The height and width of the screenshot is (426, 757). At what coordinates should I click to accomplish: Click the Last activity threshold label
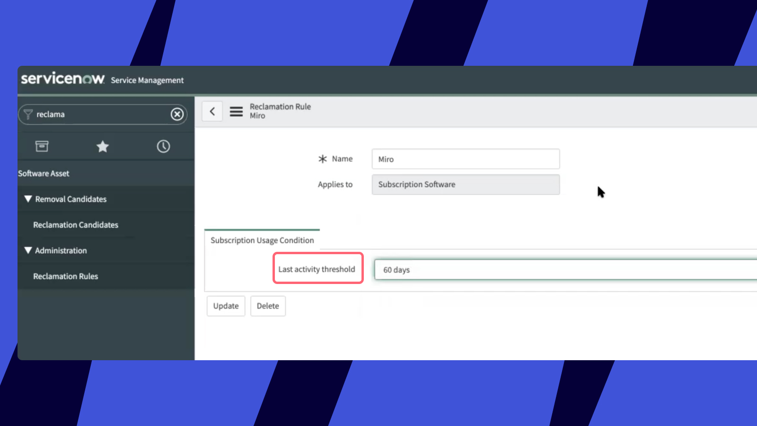pyautogui.click(x=317, y=269)
